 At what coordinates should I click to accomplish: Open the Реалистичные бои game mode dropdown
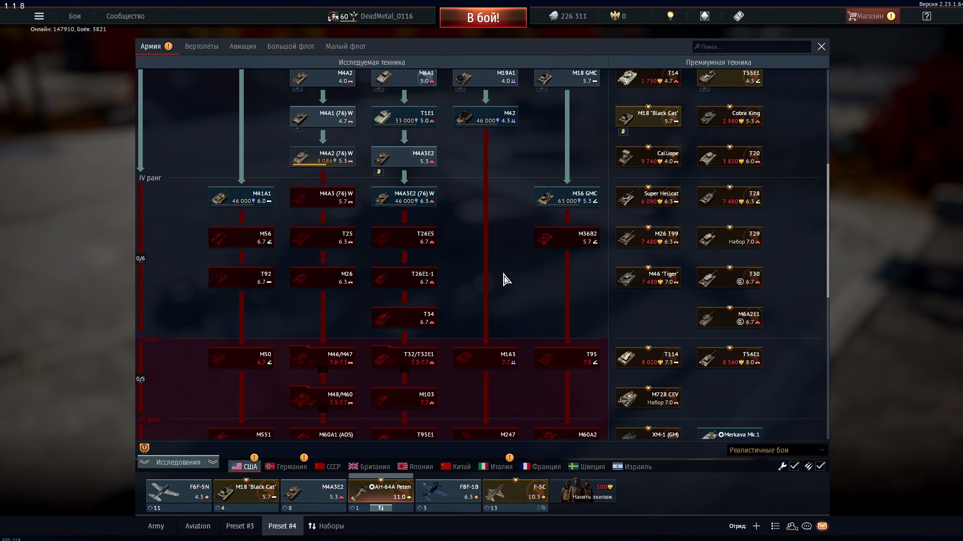[777, 450]
